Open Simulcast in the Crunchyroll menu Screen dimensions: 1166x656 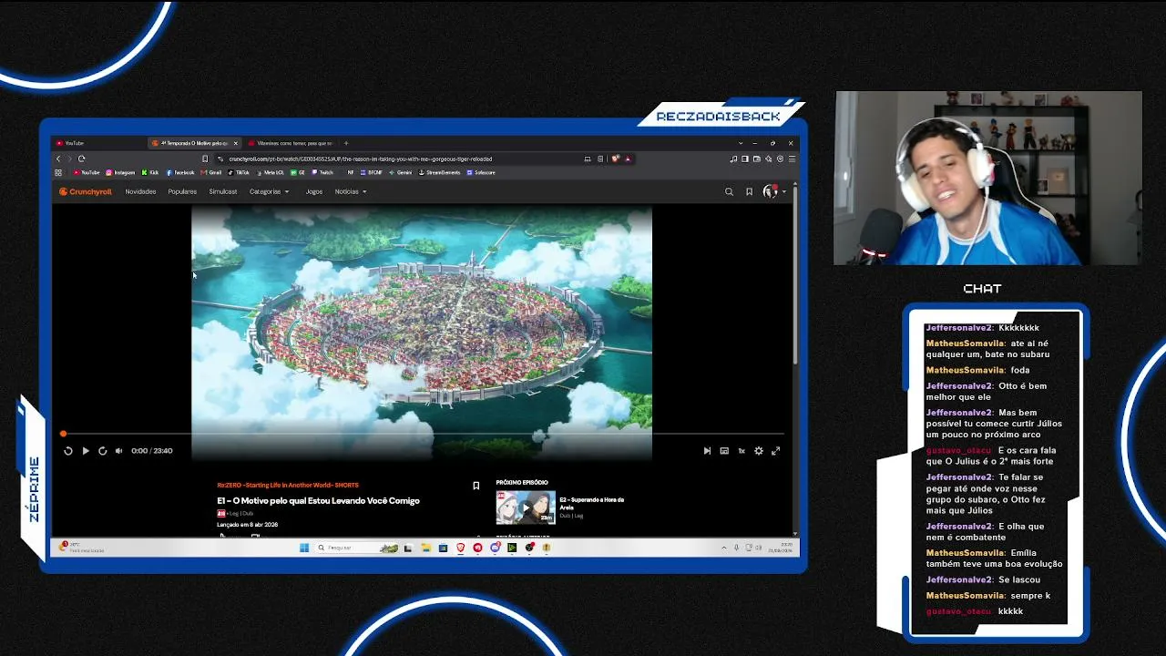[223, 191]
